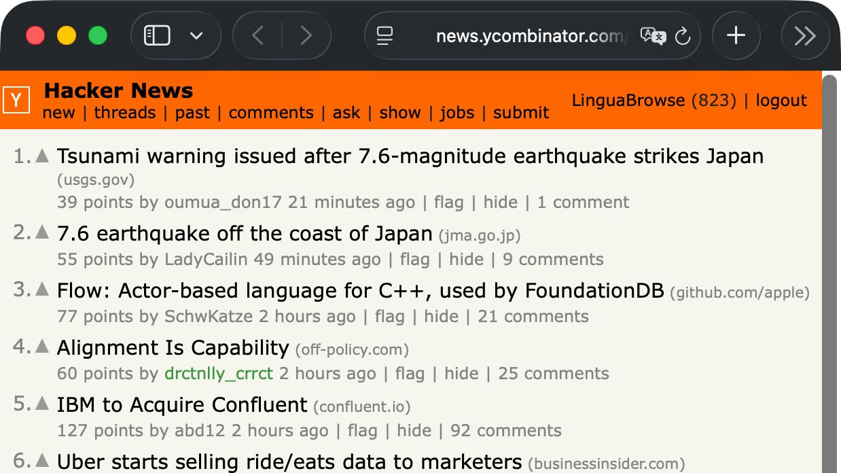Open IBM to Acquire Confluent story
The width and height of the screenshot is (841, 473).
[x=182, y=405]
